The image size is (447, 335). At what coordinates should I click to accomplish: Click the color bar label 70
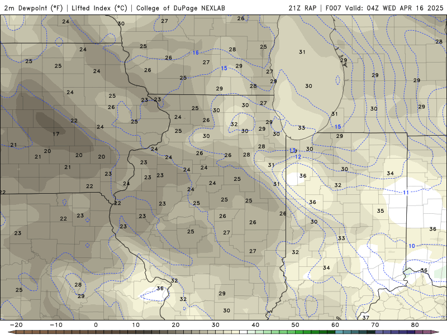coord(375,325)
